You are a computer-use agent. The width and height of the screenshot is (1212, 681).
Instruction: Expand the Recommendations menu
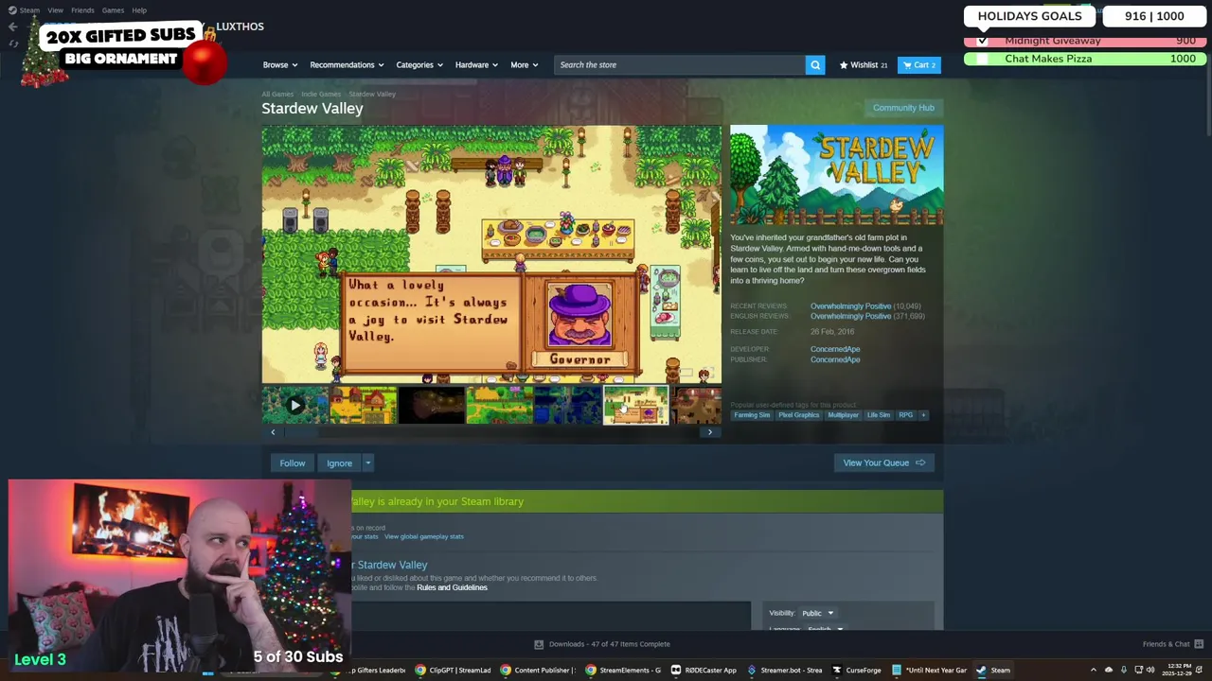pyautogui.click(x=347, y=65)
